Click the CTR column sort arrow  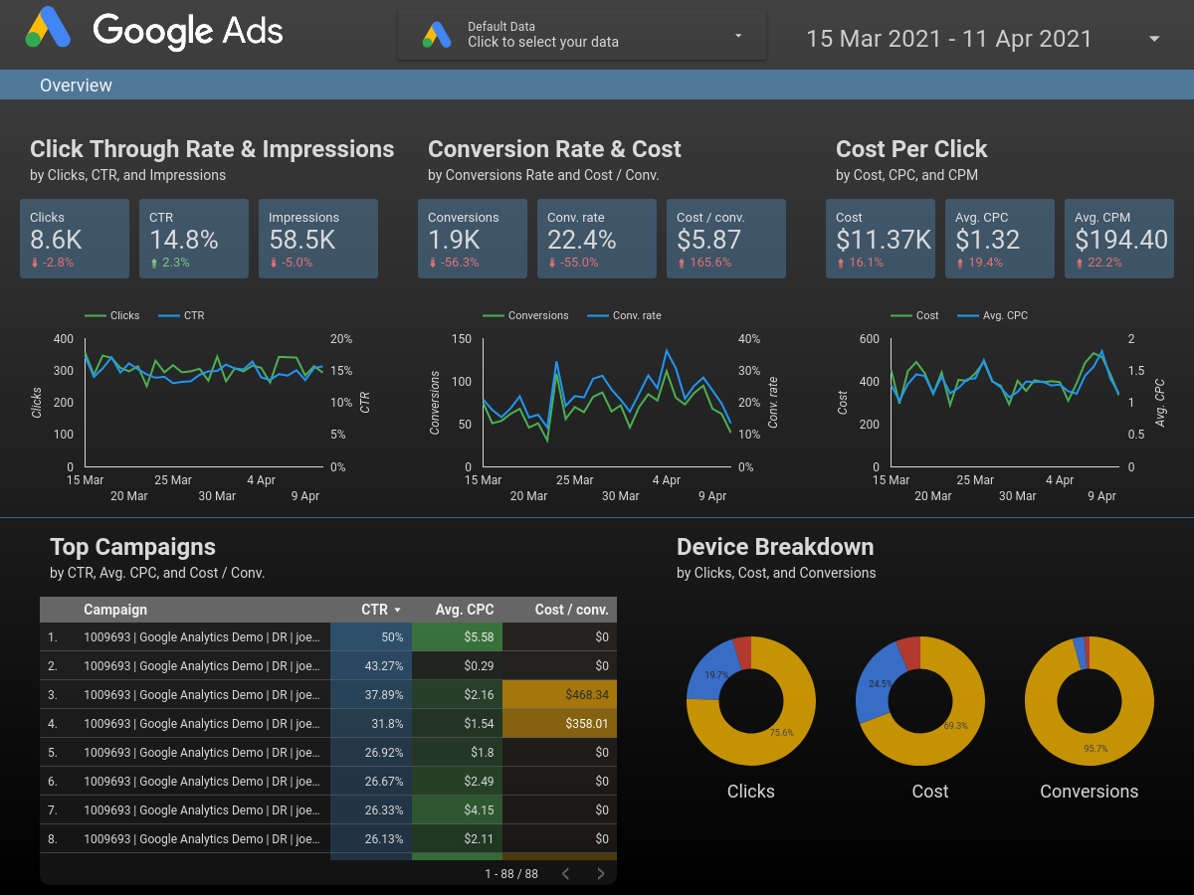pos(398,611)
